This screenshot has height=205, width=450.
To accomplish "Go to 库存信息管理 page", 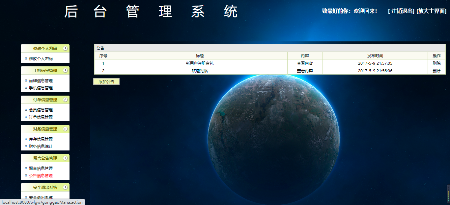I will pos(41,139).
